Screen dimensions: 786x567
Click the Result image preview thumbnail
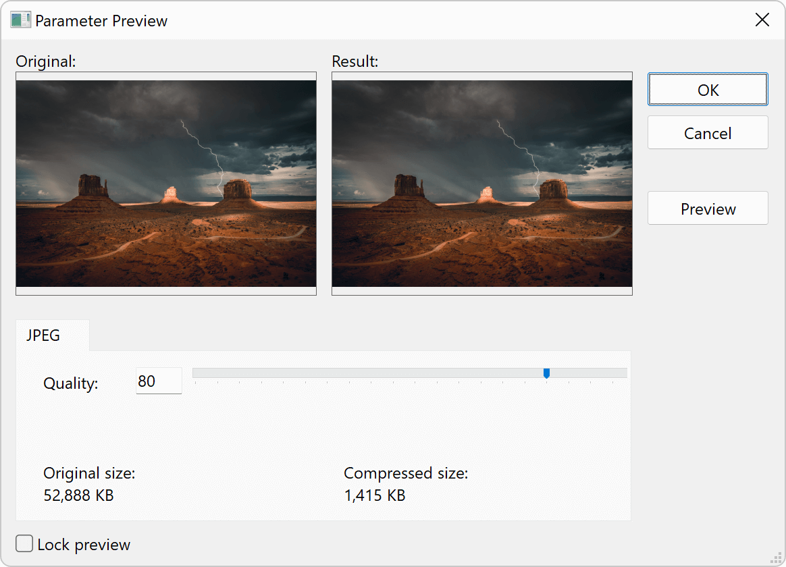coord(481,184)
